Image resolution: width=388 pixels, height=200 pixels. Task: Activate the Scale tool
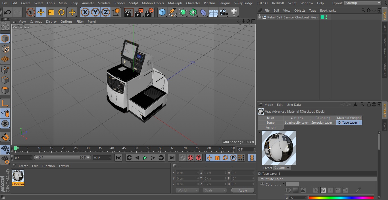pos(51,12)
